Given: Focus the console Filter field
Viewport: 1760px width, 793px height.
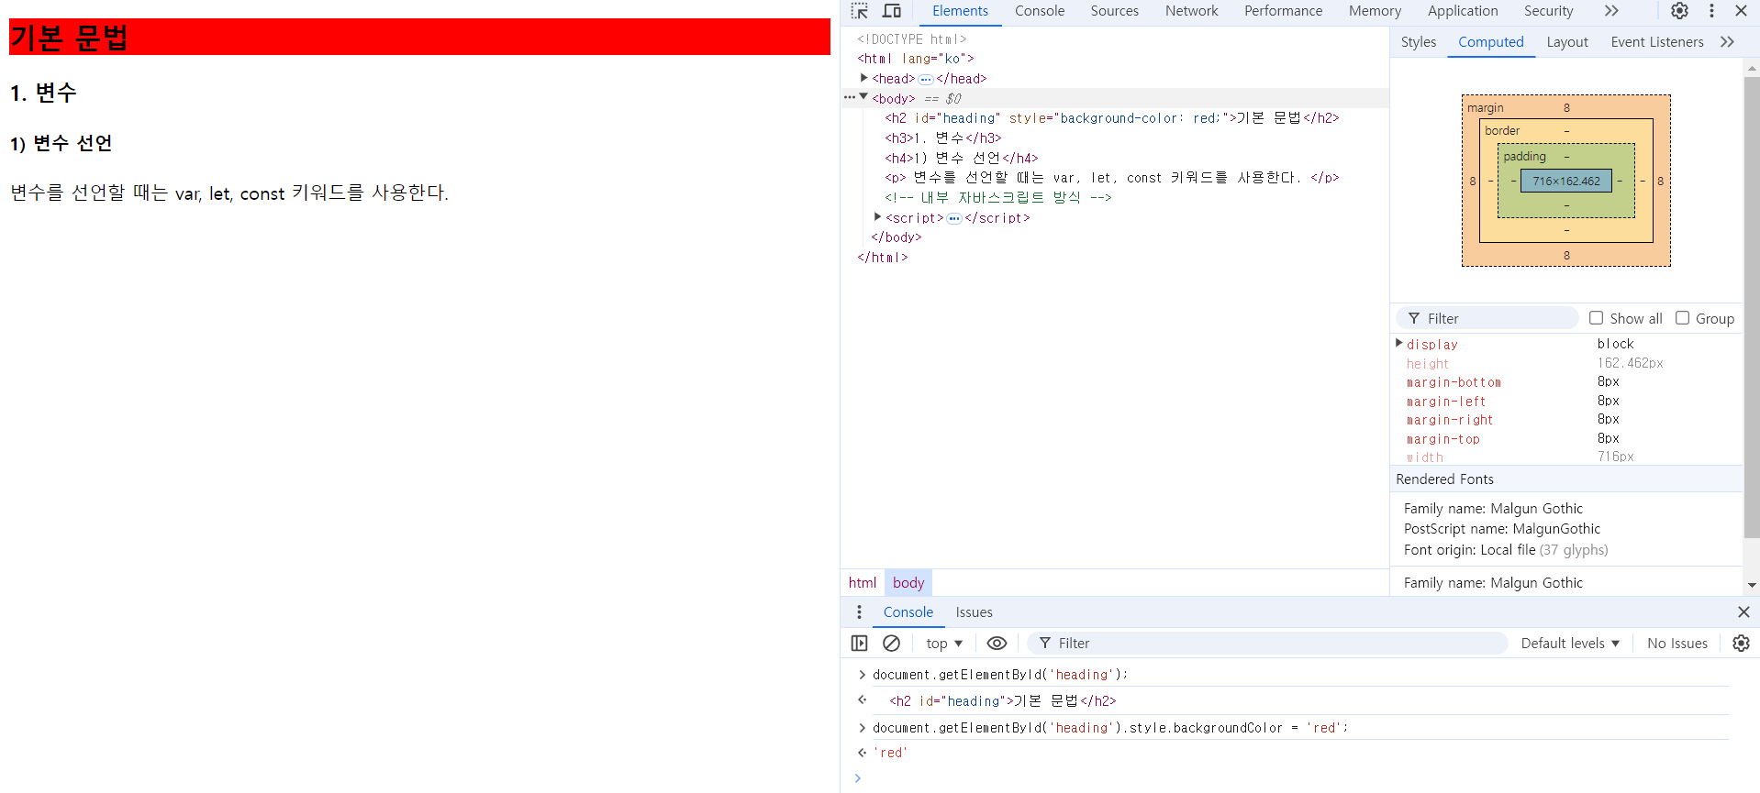Looking at the screenshot, I should point(1266,644).
